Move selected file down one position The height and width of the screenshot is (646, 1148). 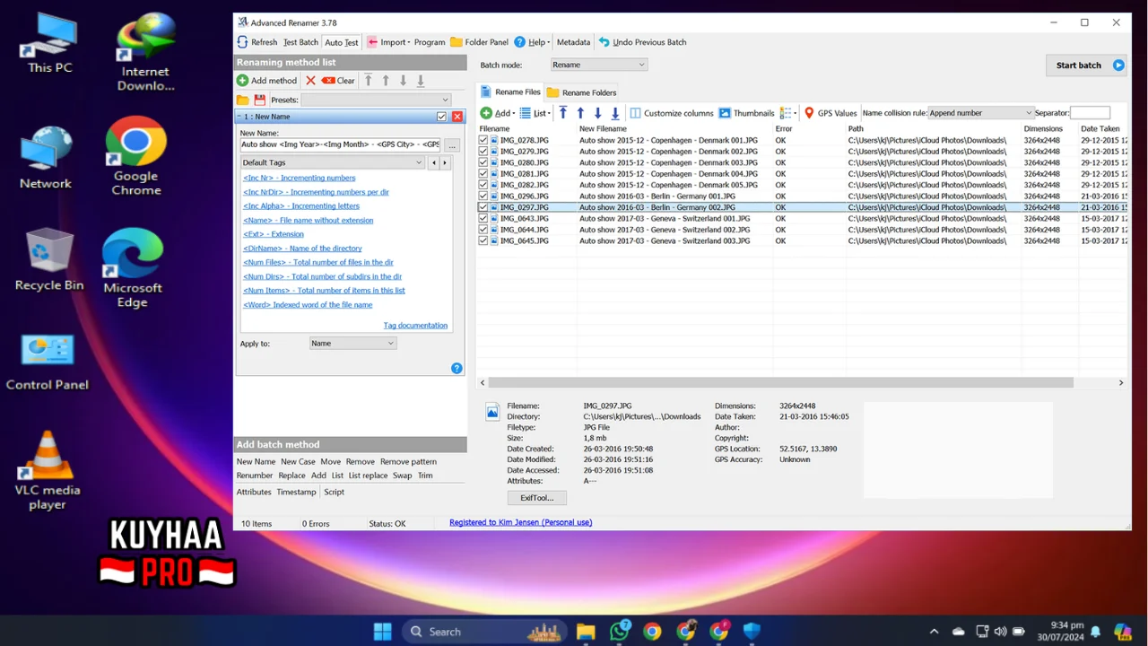click(x=597, y=113)
